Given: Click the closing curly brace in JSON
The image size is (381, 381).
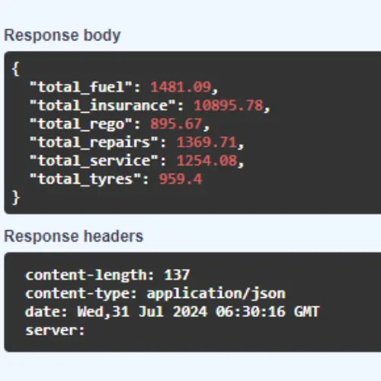Looking at the screenshot, I should click(x=16, y=197).
